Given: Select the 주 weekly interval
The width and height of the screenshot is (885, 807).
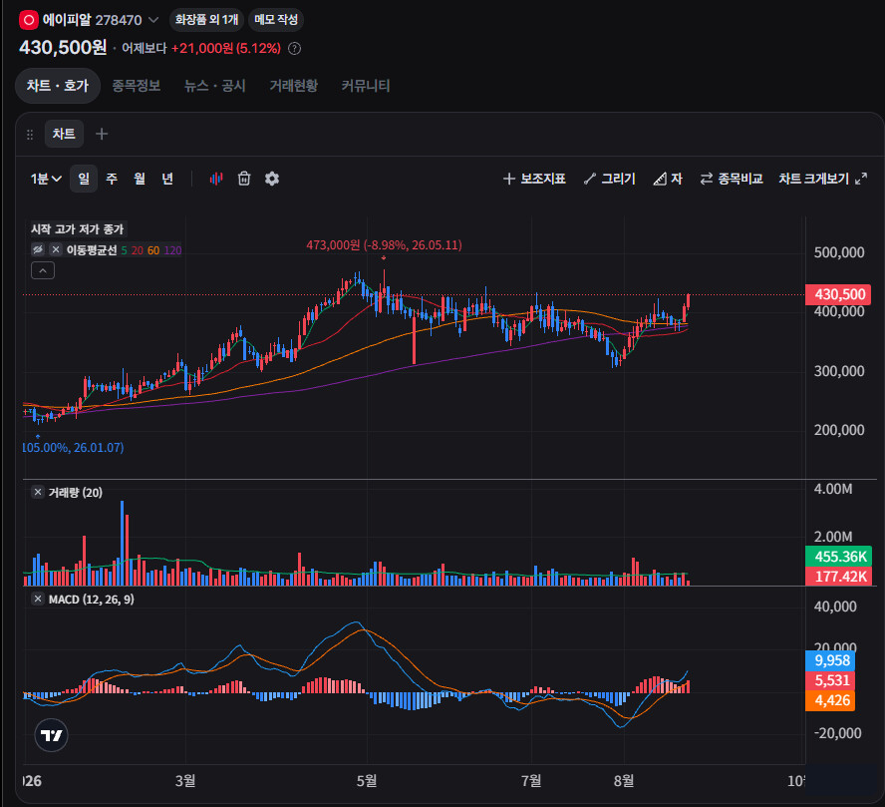Looking at the screenshot, I should click(x=112, y=179).
